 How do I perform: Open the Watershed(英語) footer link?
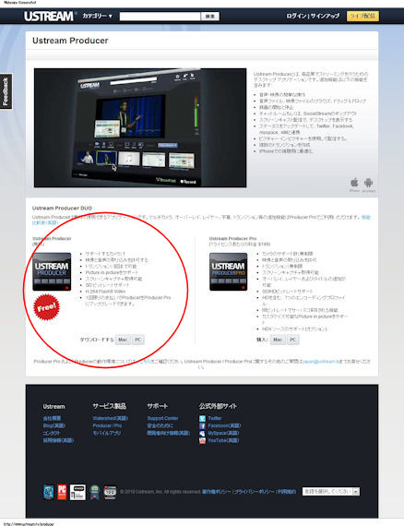[x=111, y=418]
